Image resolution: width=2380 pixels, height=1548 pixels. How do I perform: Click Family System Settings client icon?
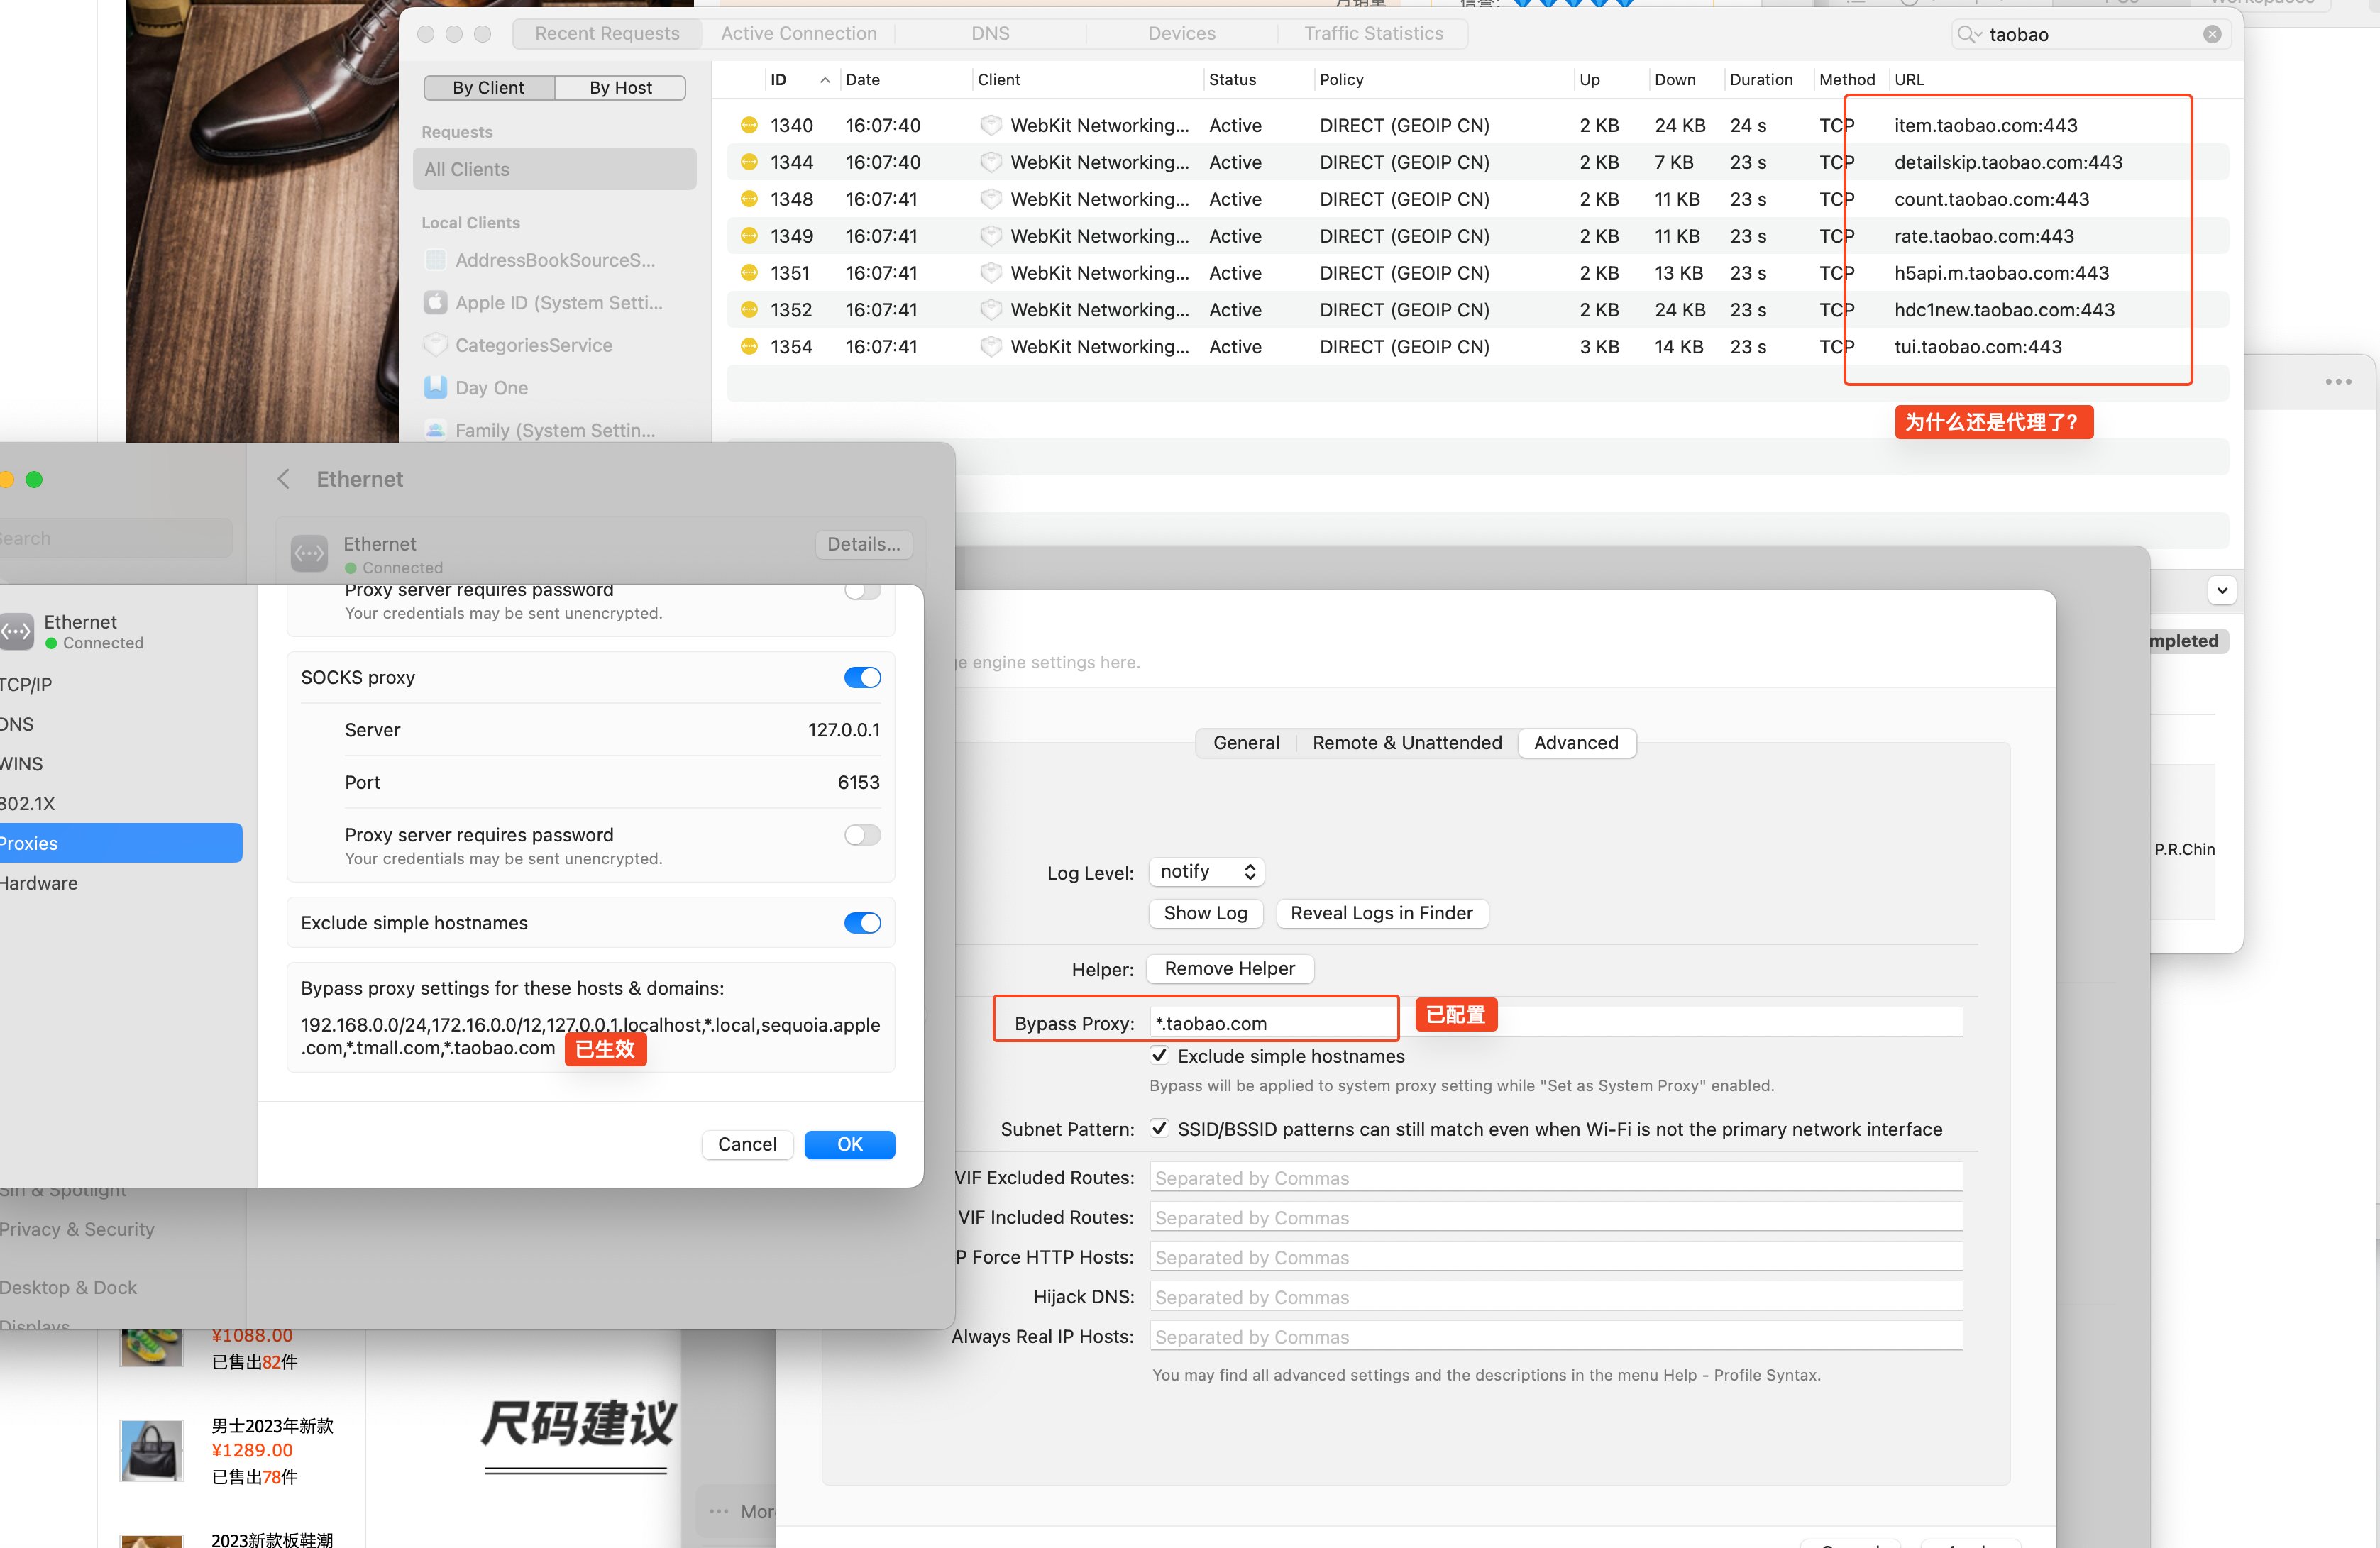(x=435, y=430)
